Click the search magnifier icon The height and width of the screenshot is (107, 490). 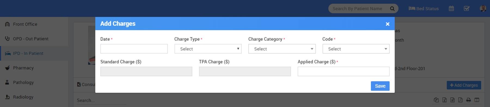tap(392, 8)
